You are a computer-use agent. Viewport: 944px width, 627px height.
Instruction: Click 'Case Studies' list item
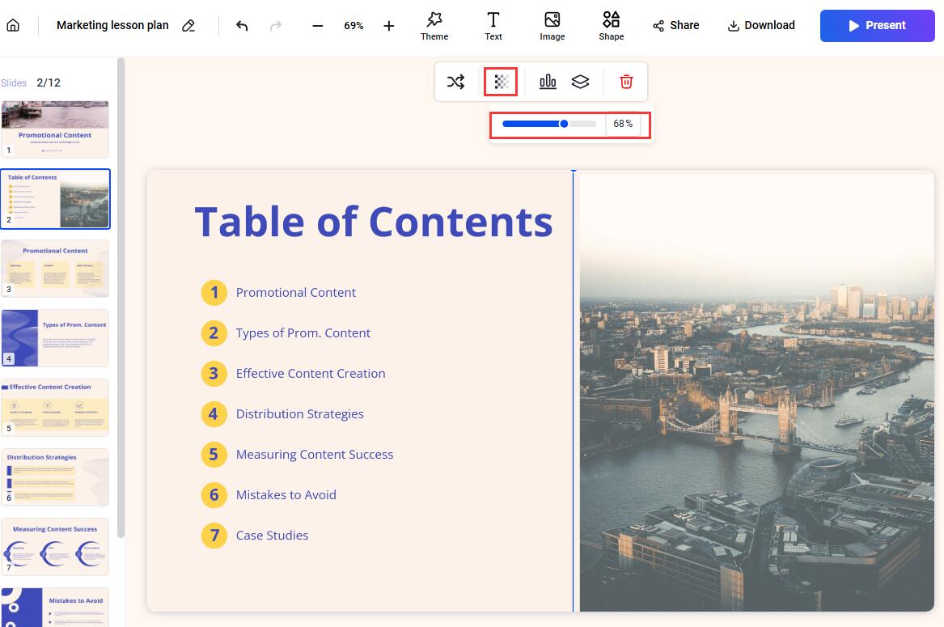pyautogui.click(x=272, y=535)
